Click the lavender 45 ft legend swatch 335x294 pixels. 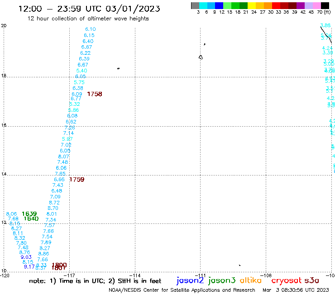tap(308, 5)
